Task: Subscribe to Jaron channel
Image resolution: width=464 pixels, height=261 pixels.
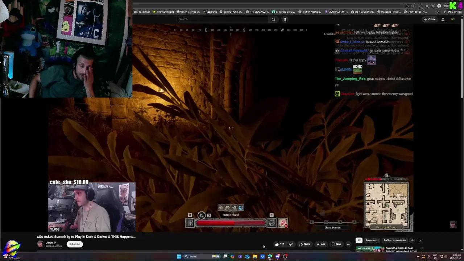Action: coord(75,244)
